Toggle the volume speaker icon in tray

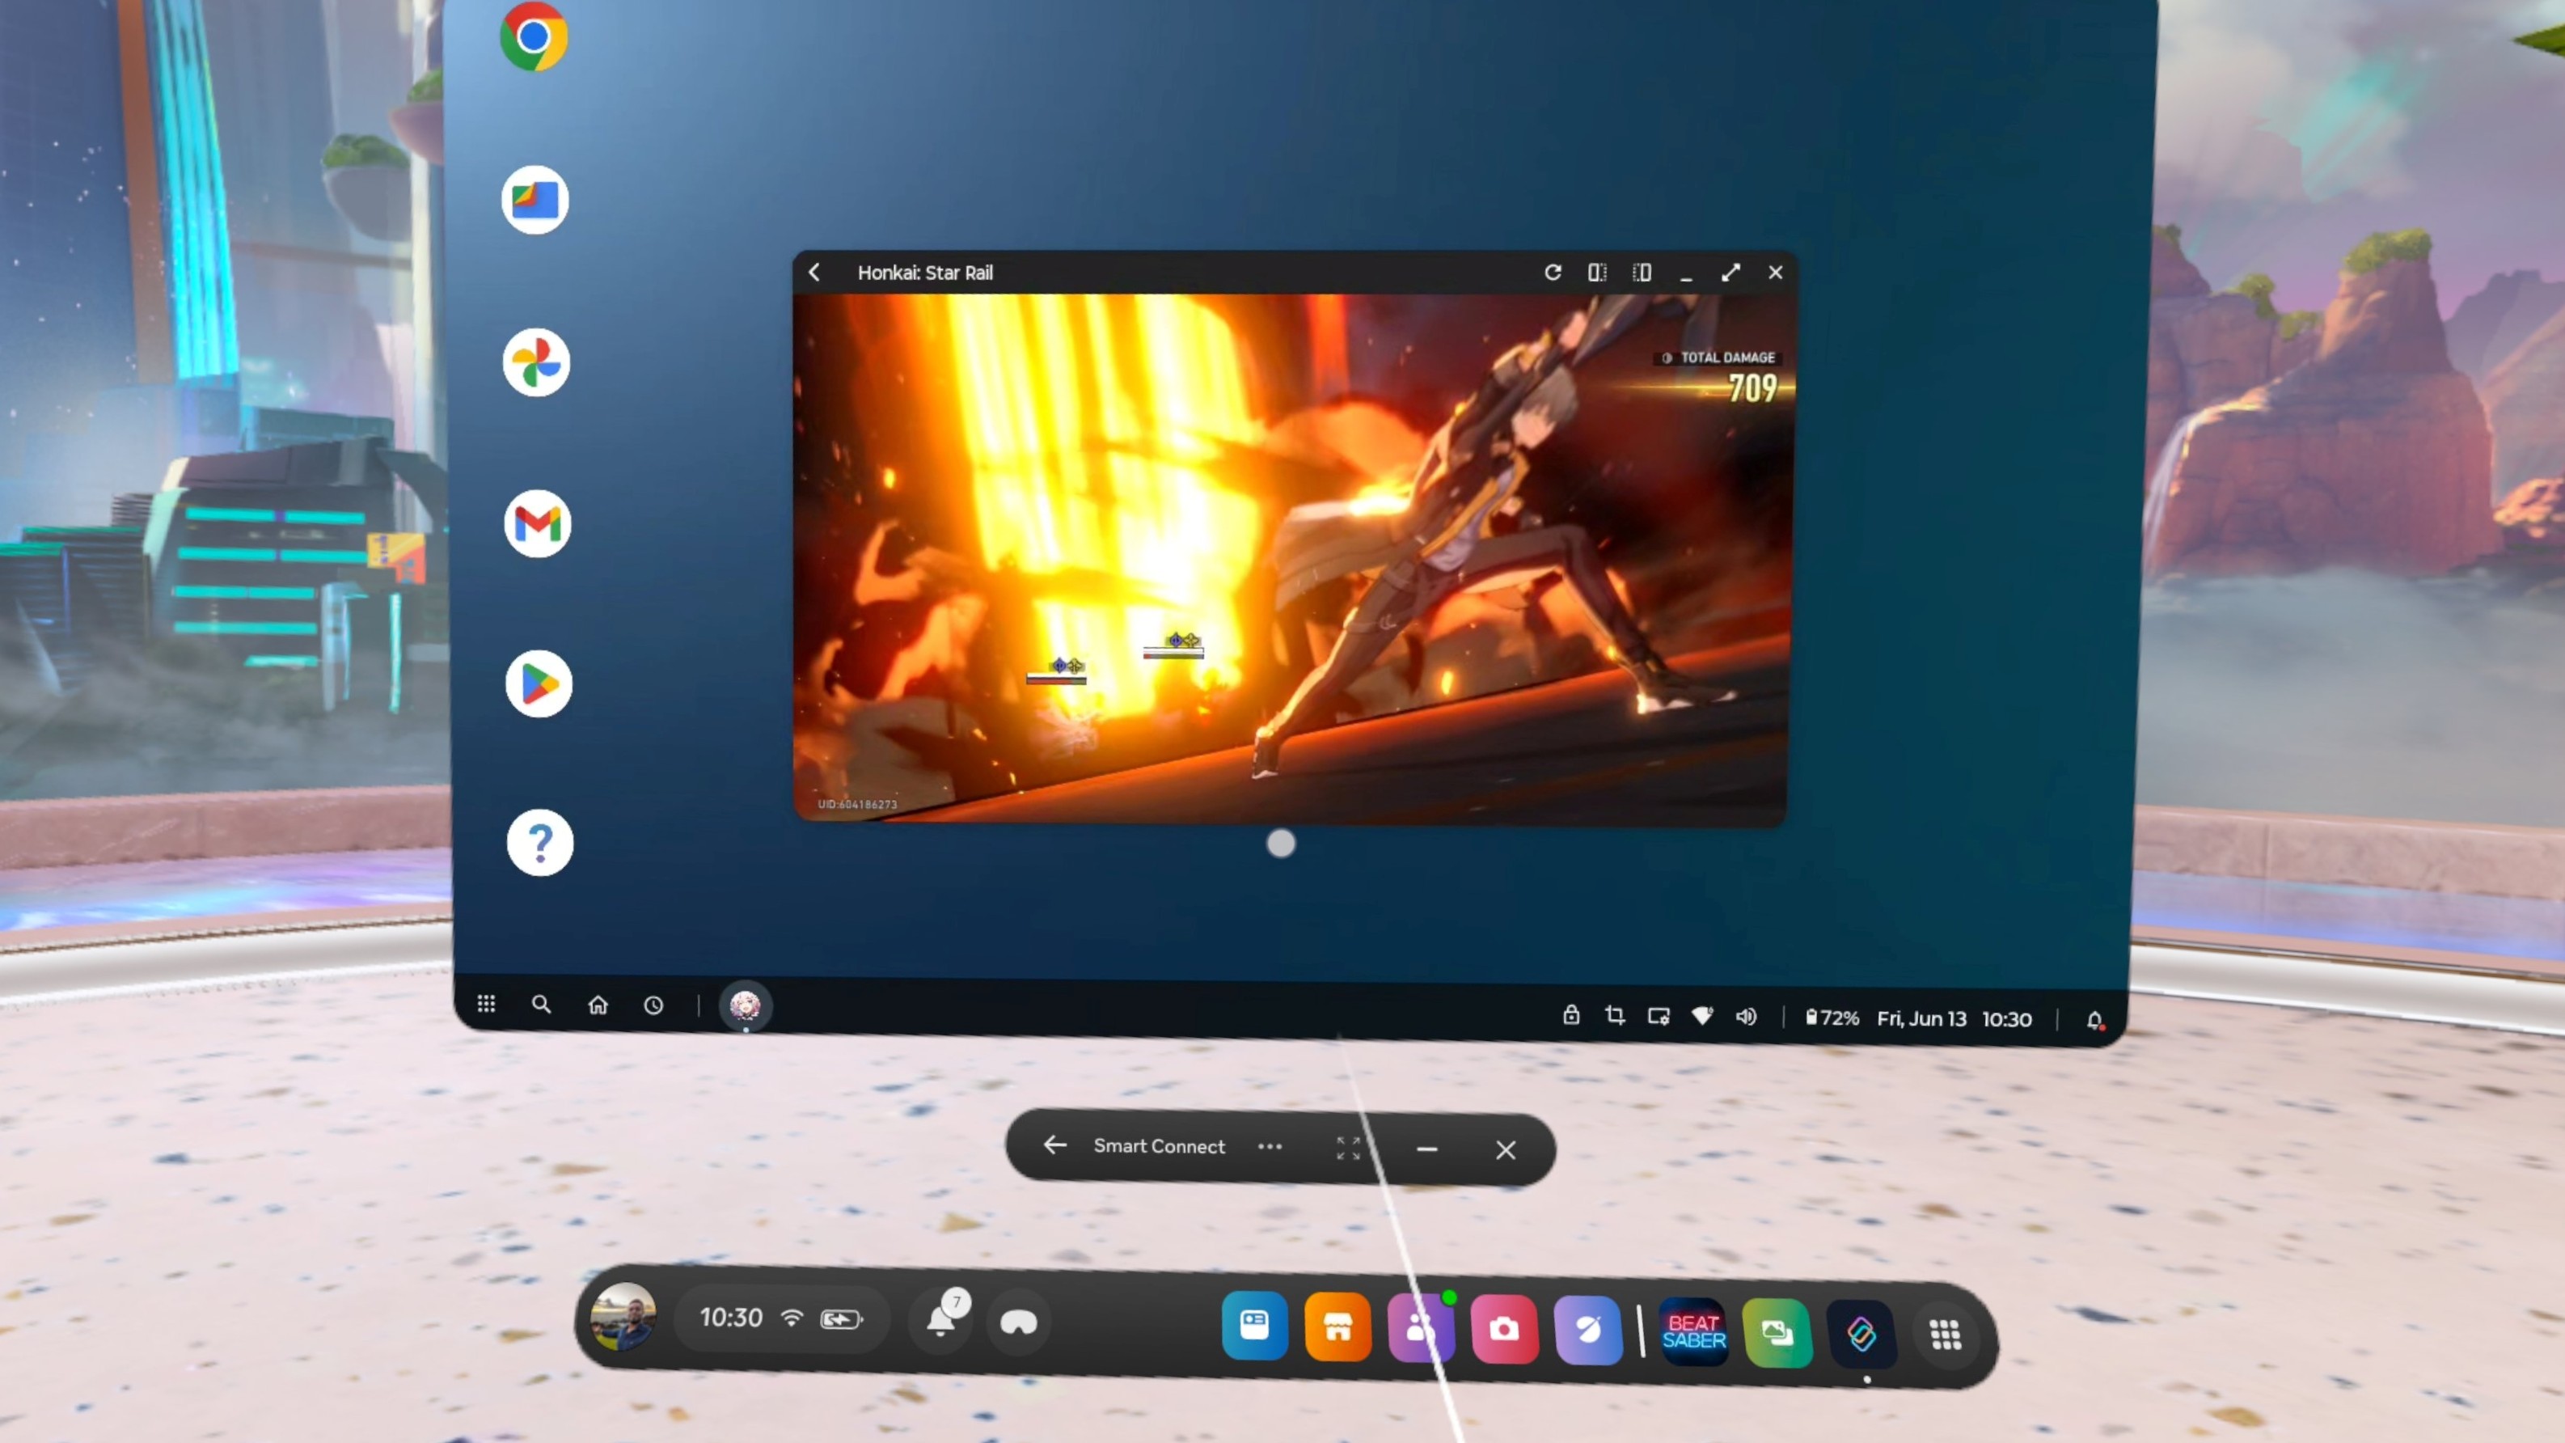[1747, 1017]
